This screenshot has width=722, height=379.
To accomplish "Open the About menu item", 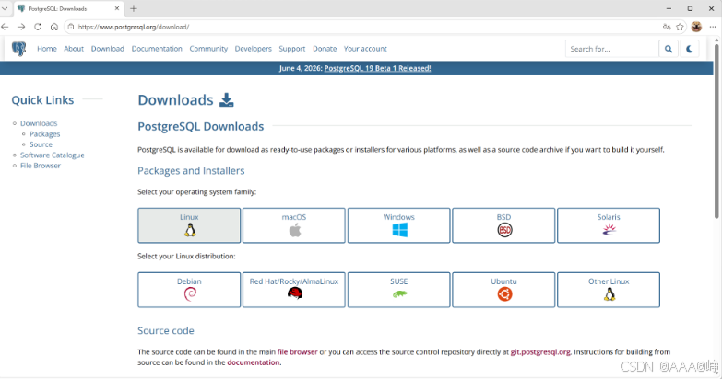I will 74,49.
